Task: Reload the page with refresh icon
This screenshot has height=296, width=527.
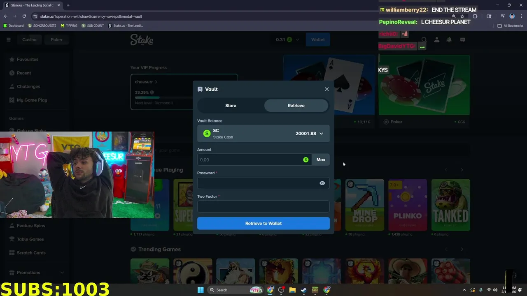Action: (24, 16)
